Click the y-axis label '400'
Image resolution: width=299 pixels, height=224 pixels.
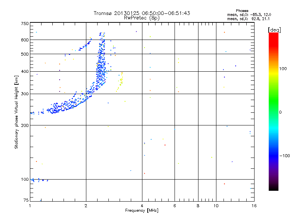(x=25, y=71)
